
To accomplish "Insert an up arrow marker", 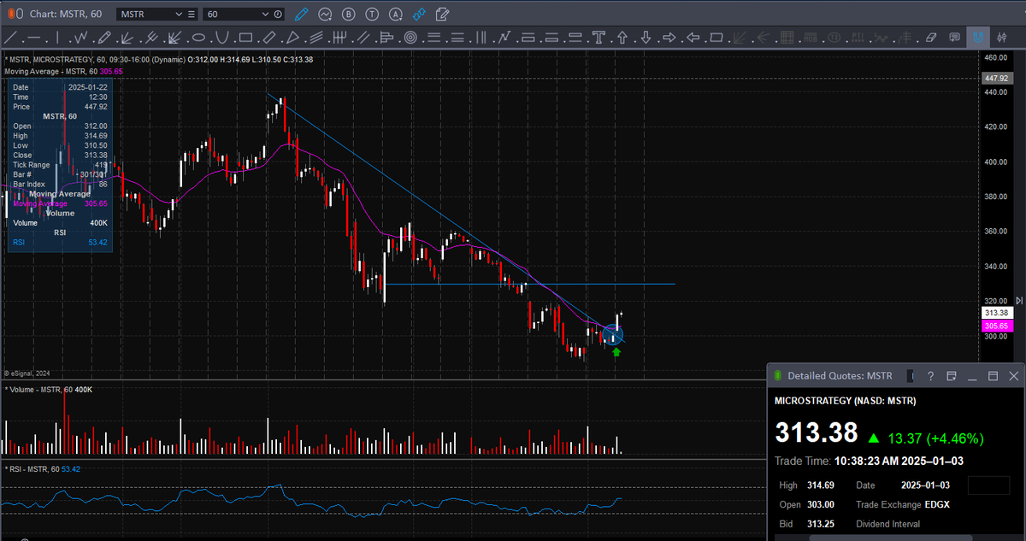I will 622,38.
